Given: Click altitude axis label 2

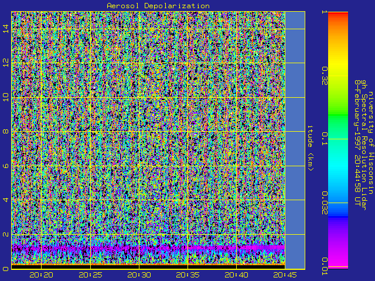Looking at the screenshot, I should tap(6, 234).
